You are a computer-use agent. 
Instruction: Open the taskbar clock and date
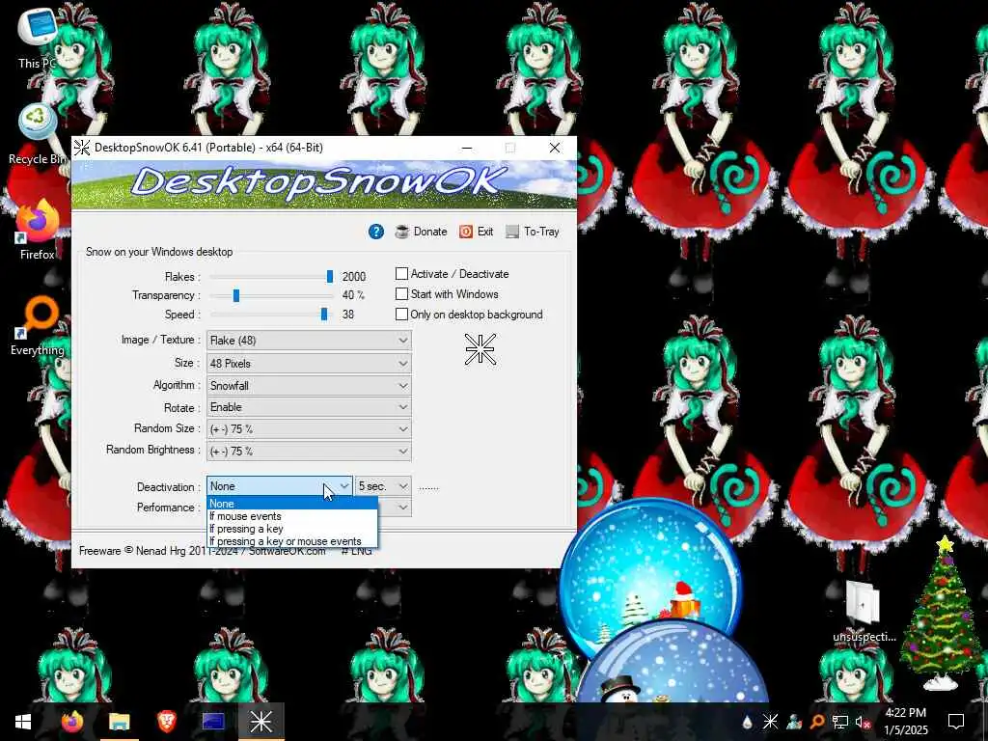click(x=905, y=722)
